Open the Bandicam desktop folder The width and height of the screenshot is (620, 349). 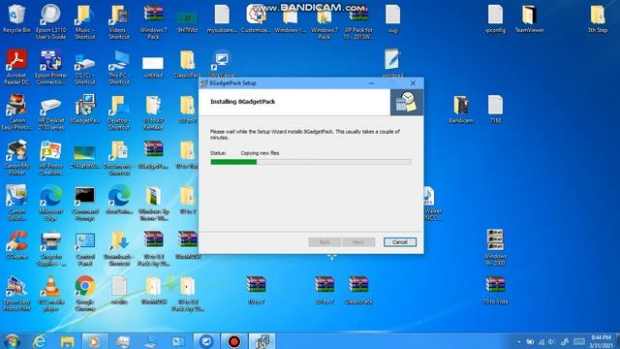(x=461, y=109)
